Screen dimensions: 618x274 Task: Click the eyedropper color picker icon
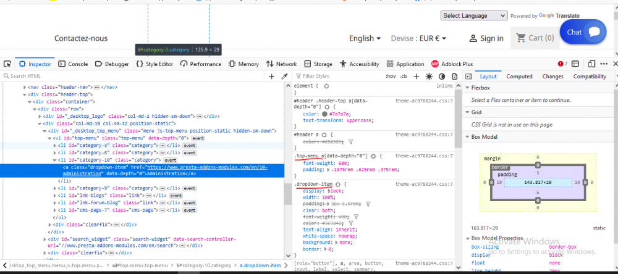point(285,76)
